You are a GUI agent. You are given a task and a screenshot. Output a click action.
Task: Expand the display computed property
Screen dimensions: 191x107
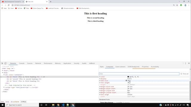point(100,79)
